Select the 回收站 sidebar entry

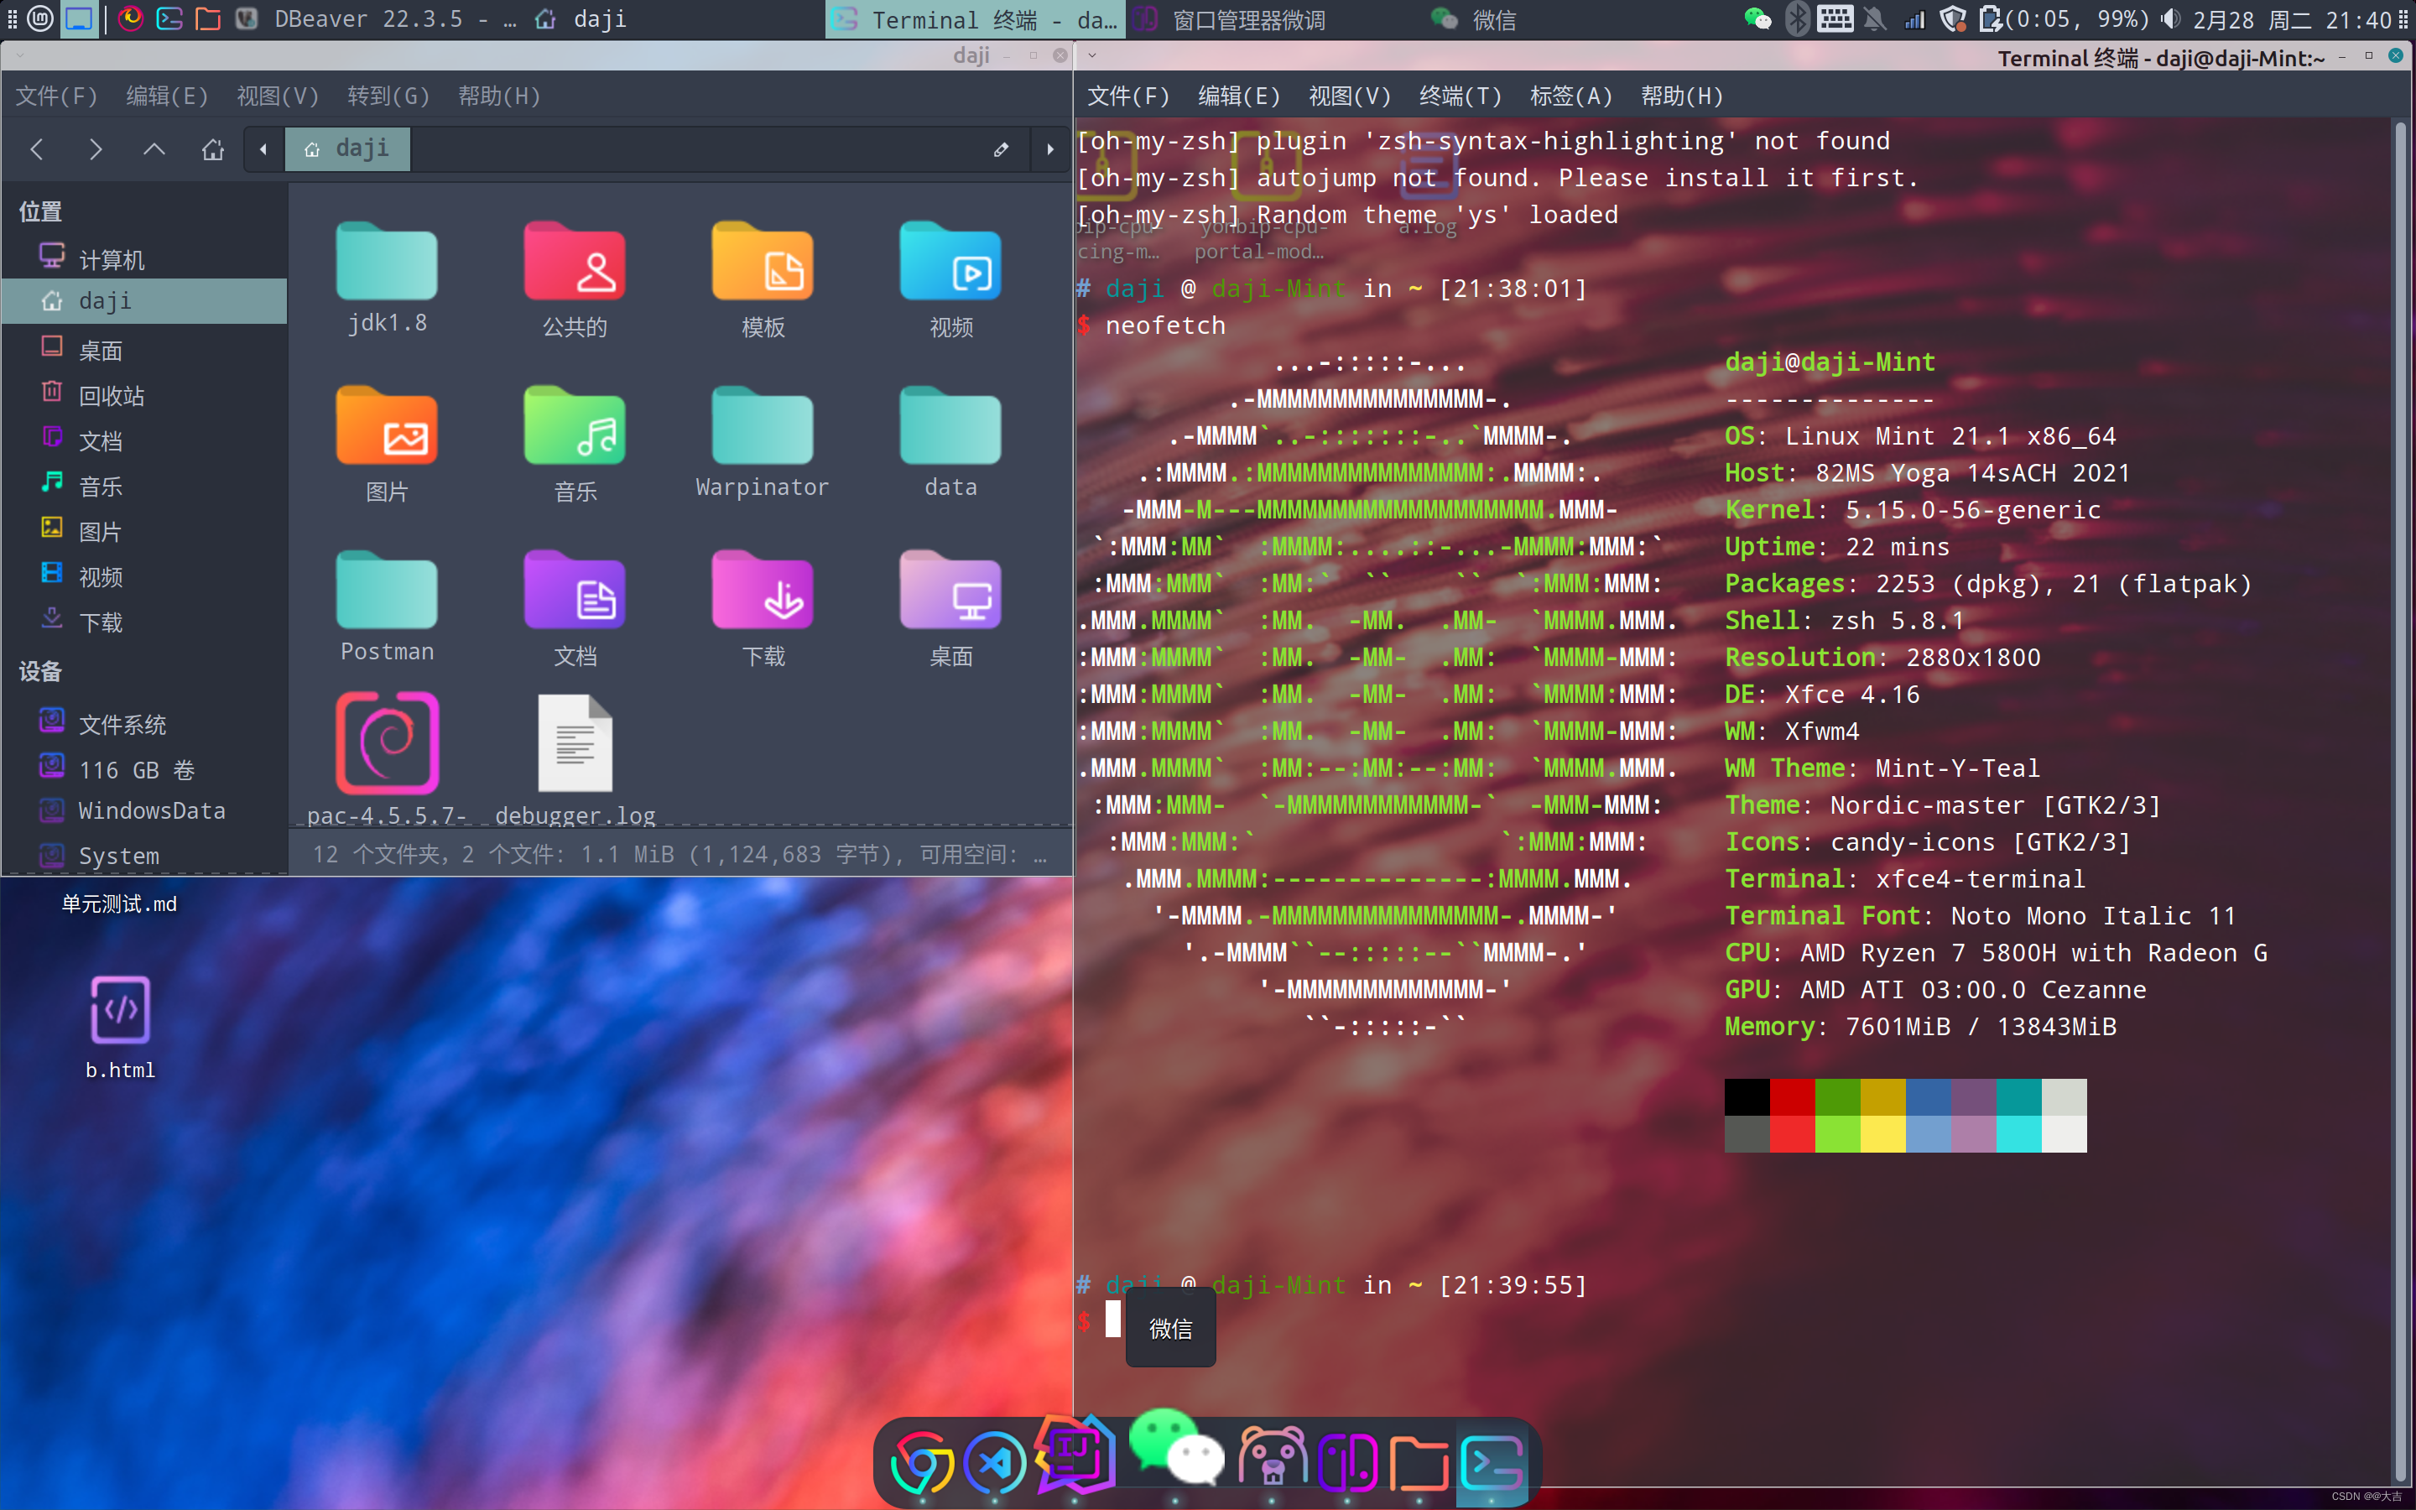point(111,395)
